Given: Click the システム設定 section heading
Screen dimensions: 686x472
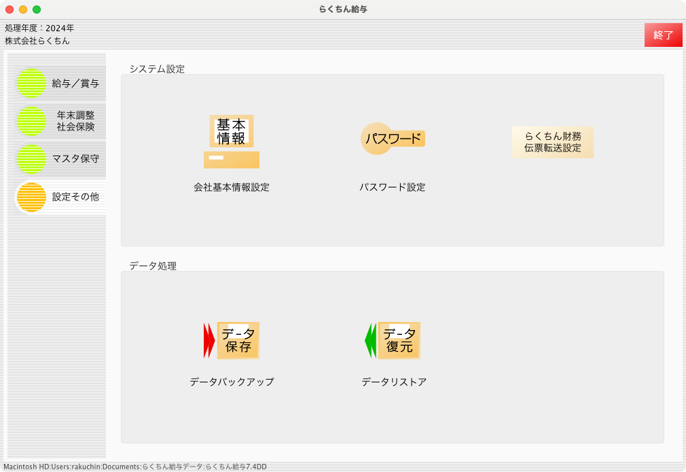Looking at the screenshot, I should click(x=157, y=69).
